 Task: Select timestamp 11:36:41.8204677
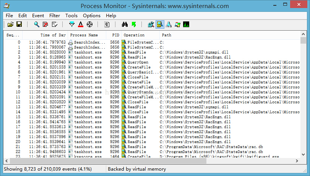pyautogui.click(x=47, y=107)
